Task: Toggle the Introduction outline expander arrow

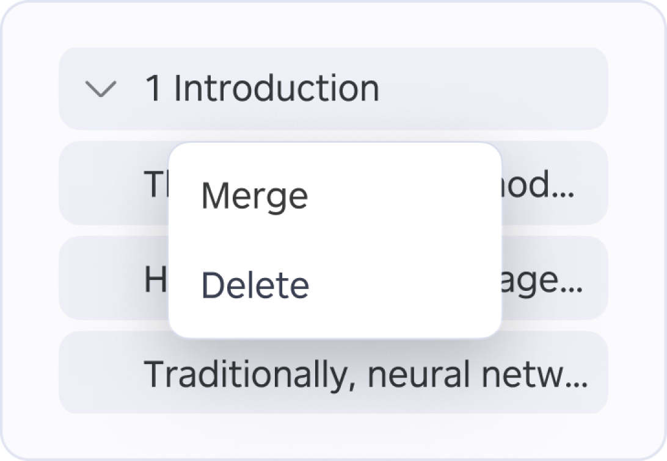Action: pos(100,90)
